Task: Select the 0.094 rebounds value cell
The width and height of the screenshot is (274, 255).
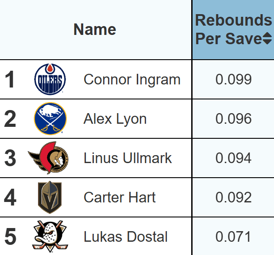Action: 233,158
